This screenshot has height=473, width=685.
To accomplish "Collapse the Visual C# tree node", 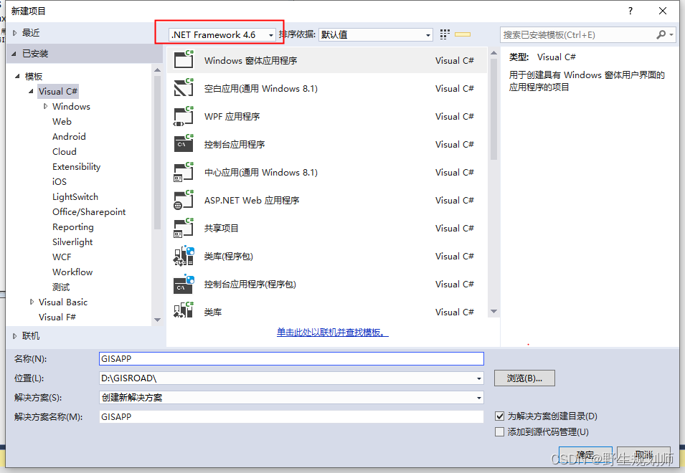I will [x=31, y=91].
